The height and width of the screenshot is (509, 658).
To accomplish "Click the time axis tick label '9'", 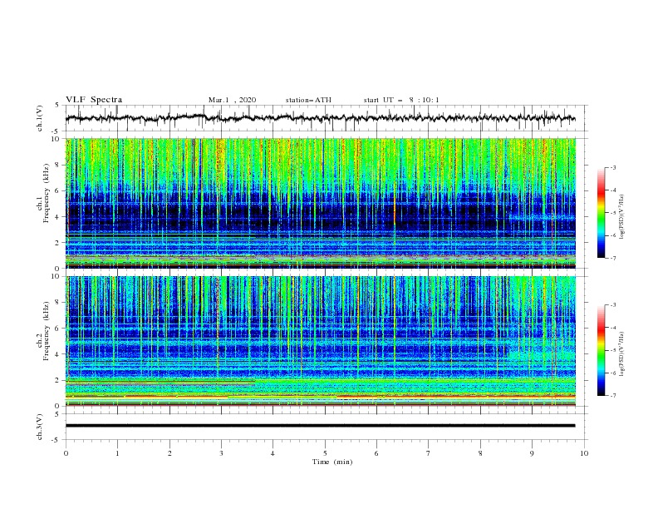I will pyautogui.click(x=532, y=453).
